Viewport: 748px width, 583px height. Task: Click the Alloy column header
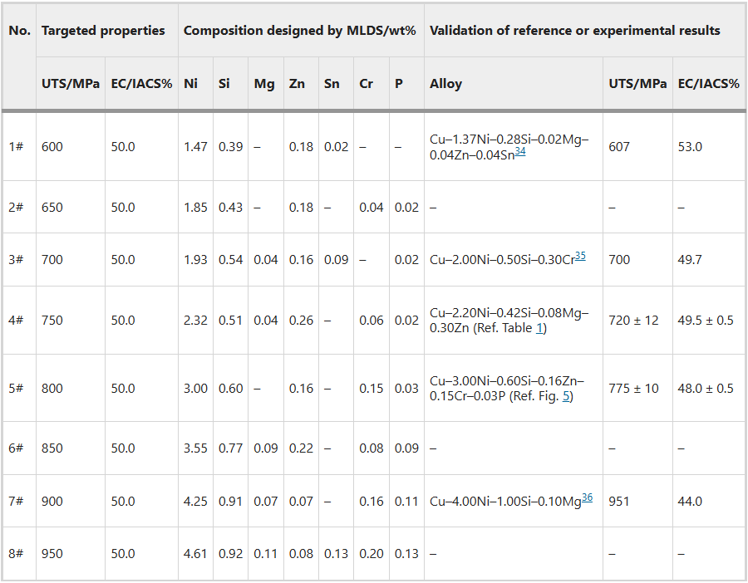445,84
